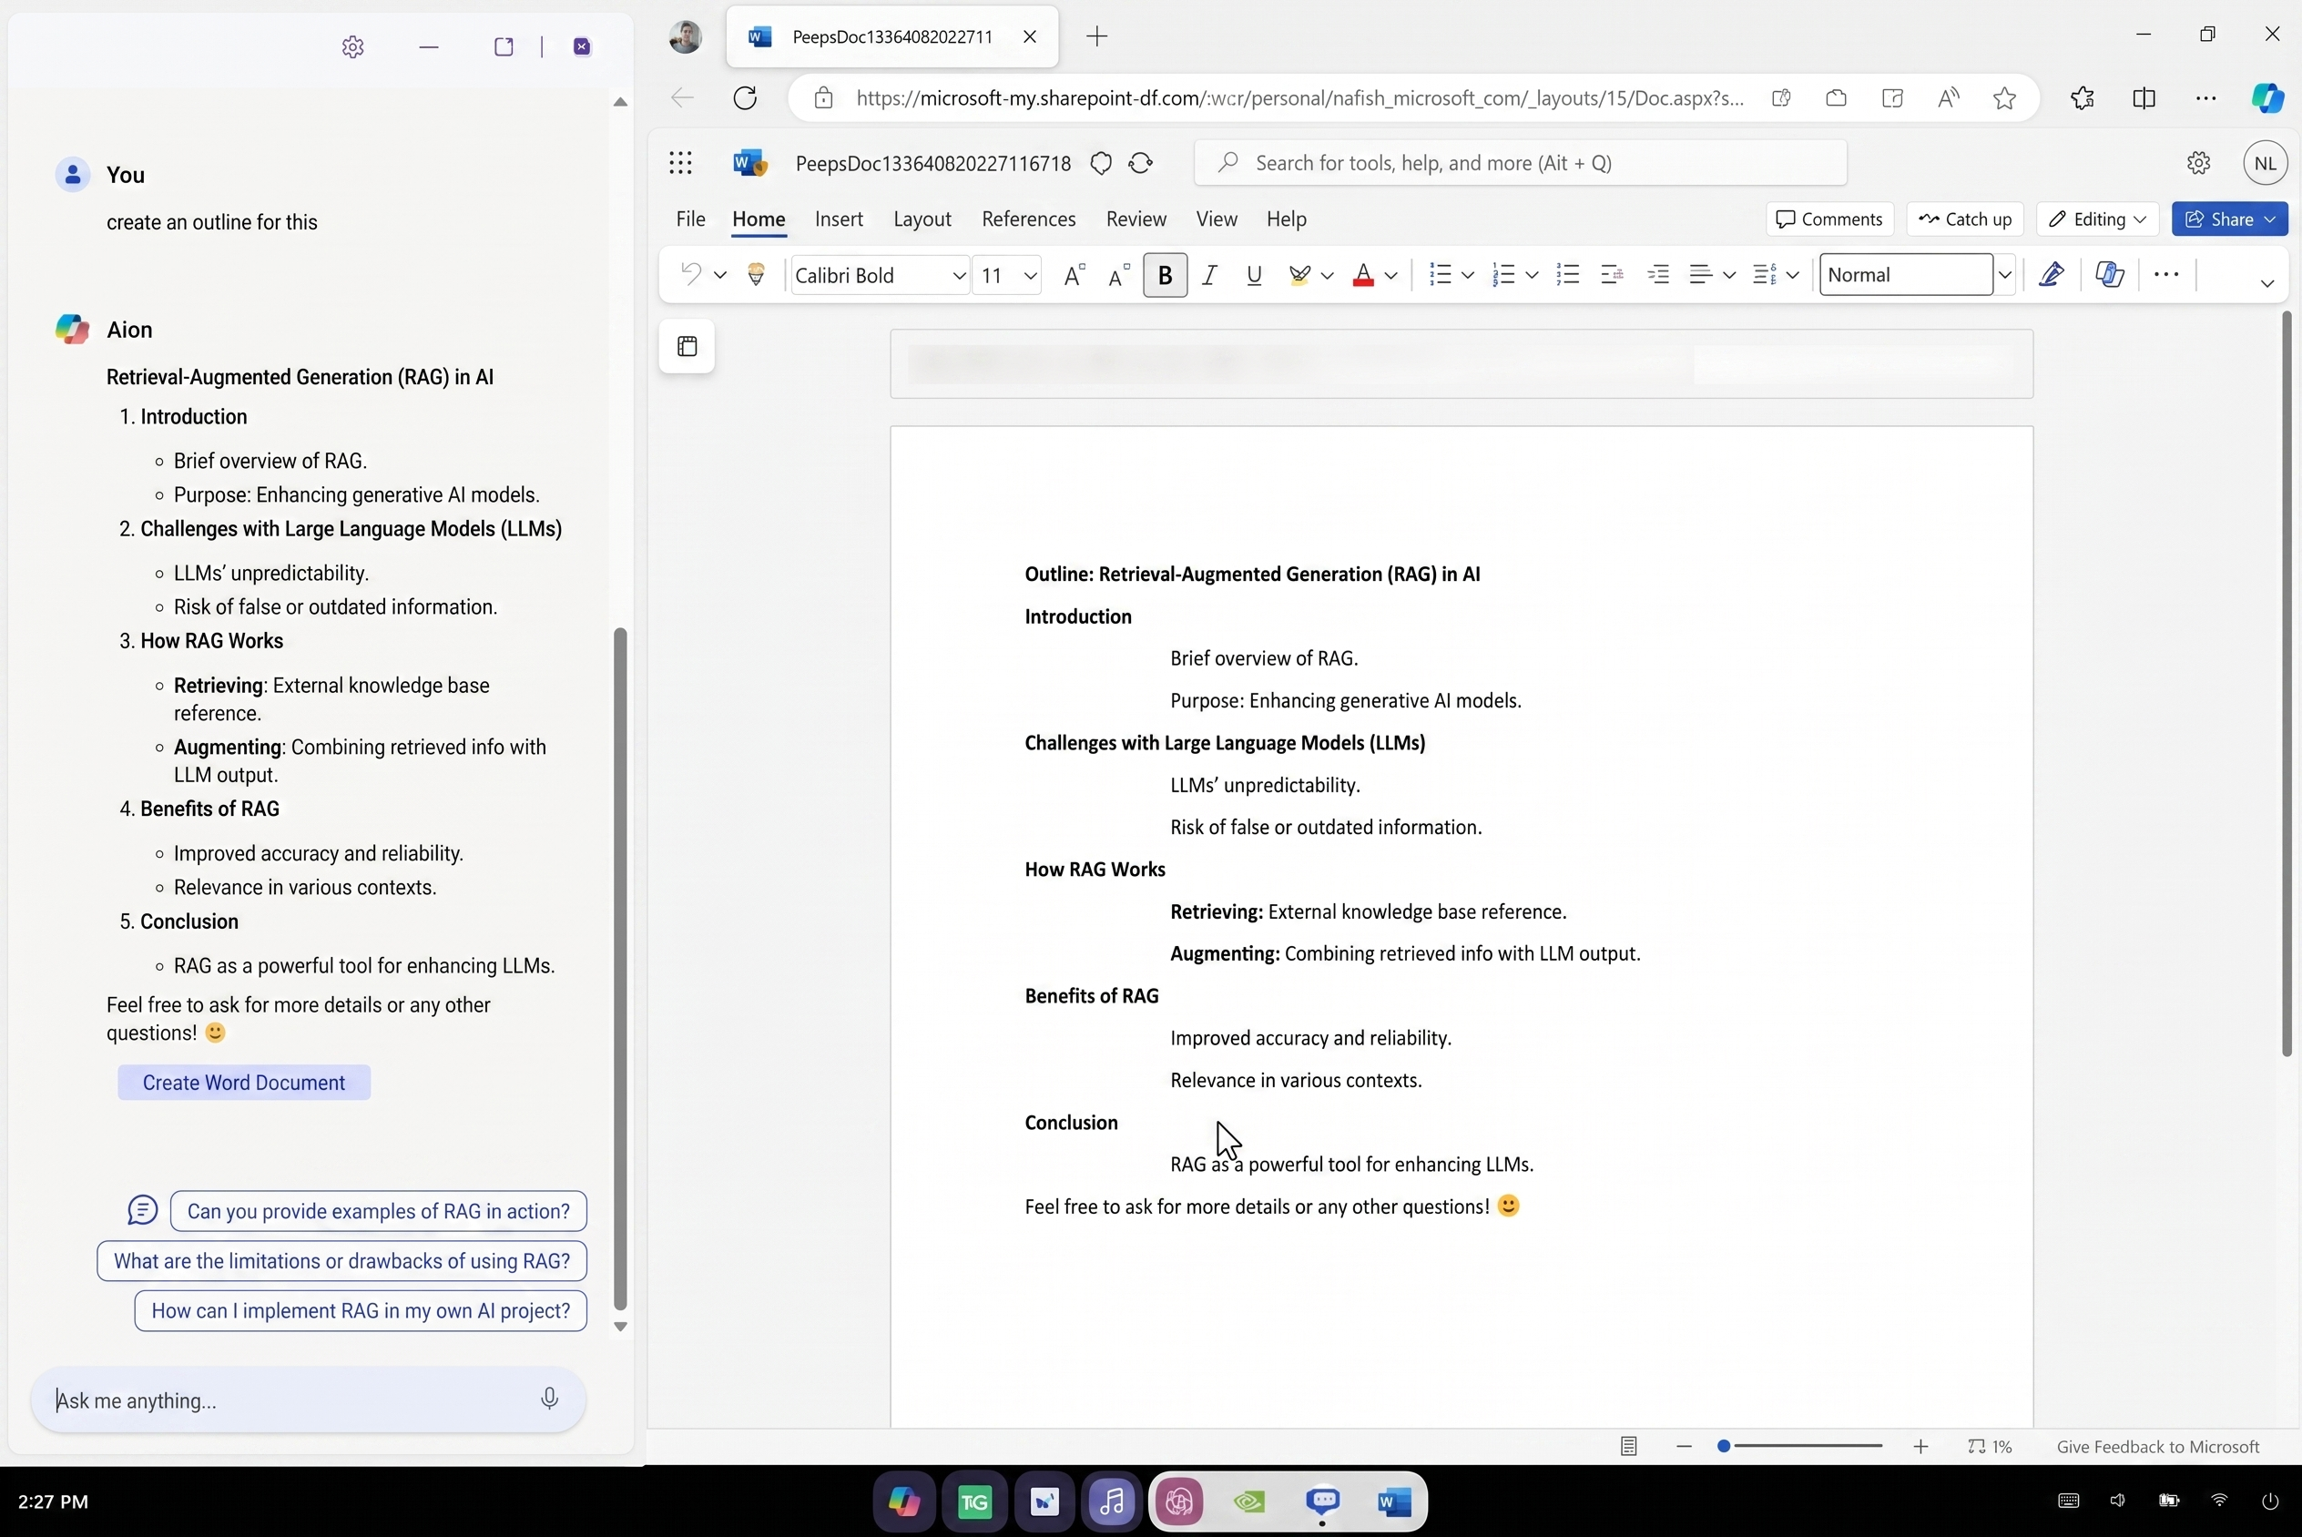
Task: Toggle Underline formatting
Action: point(1253,274)
